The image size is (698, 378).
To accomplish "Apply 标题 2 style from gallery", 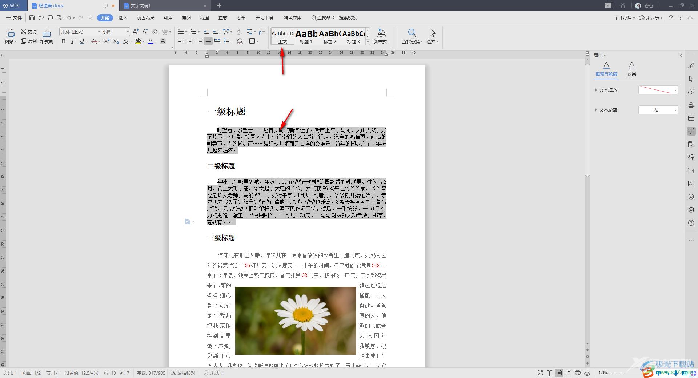I will 330,36.
